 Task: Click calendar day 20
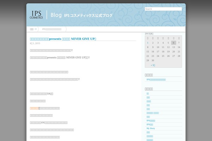173,52
